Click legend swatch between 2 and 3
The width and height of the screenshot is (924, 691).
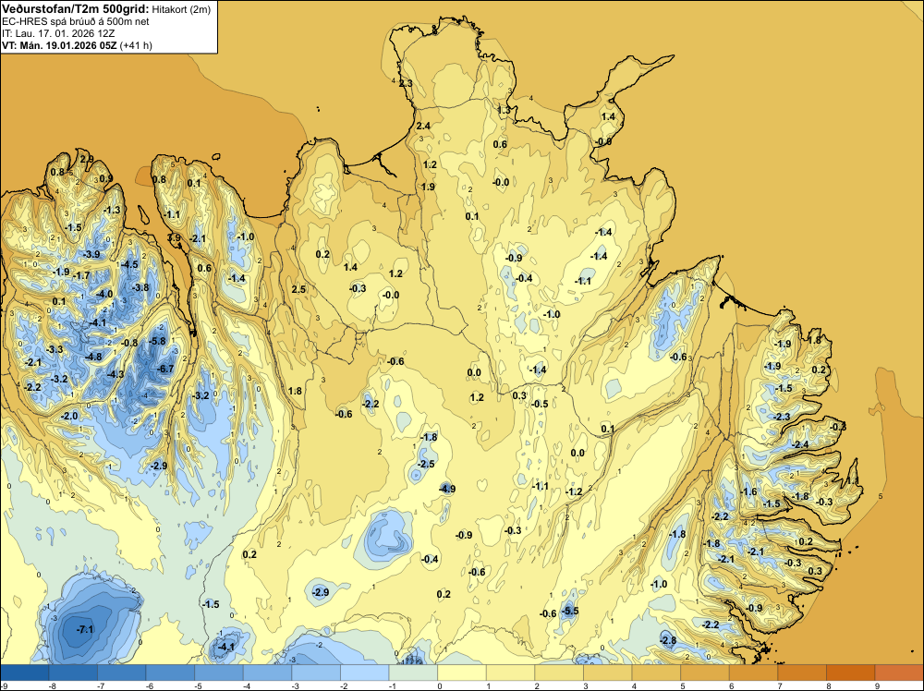coord(559,673)
